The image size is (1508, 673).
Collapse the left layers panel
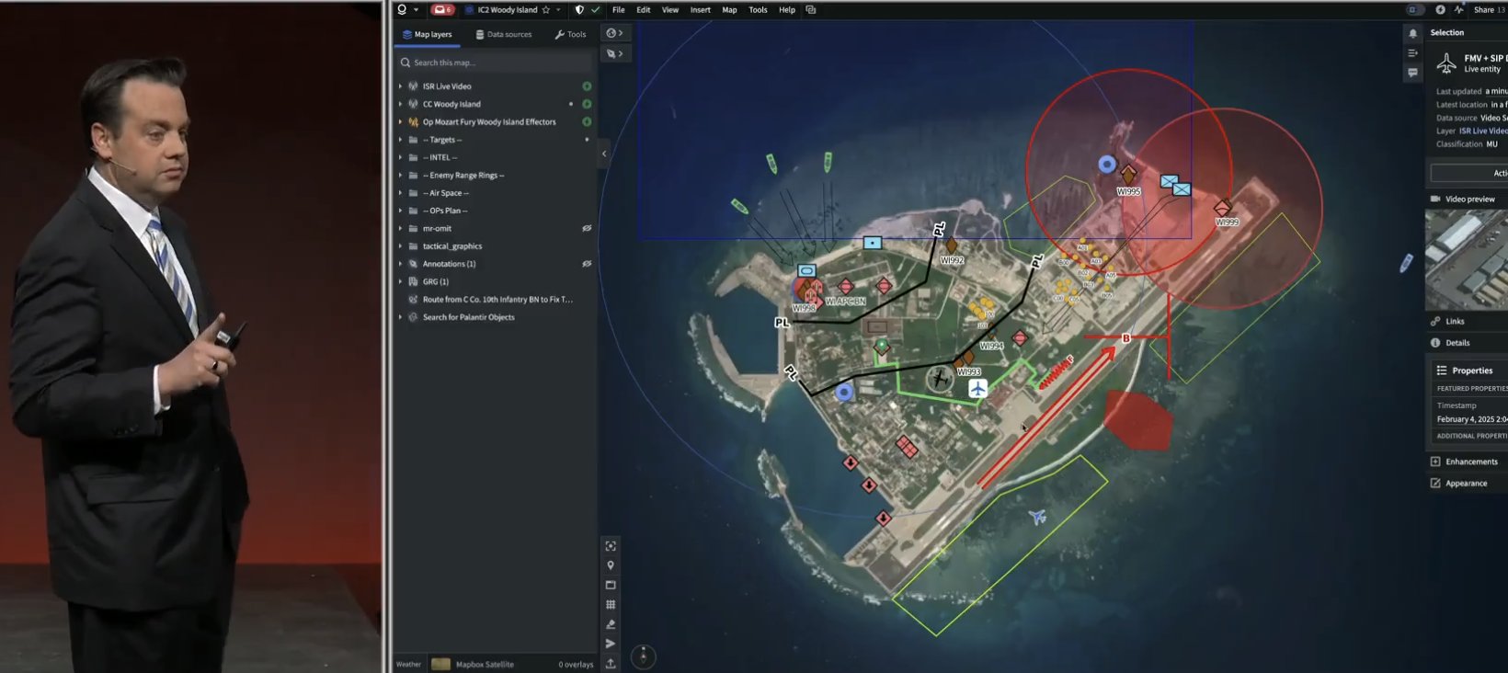pos(604,154)
